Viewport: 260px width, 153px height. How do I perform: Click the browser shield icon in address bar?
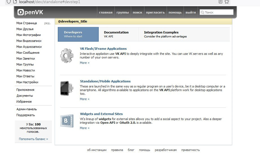point(9,2)
